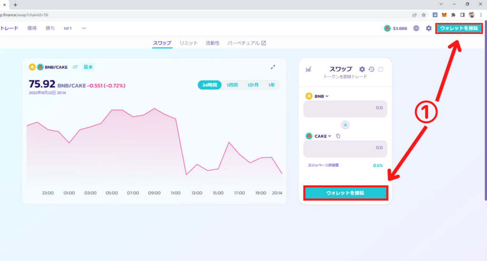
Task: Bookmark this page with the star icon
Action: click(424, 15)
